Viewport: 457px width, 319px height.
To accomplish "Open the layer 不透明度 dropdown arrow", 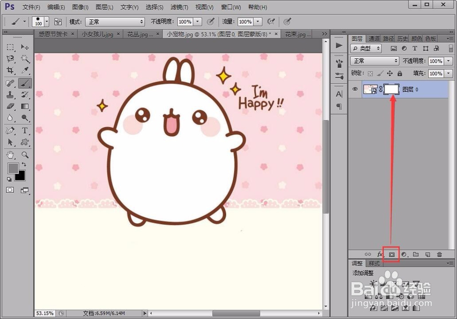I will click(449, 61).
